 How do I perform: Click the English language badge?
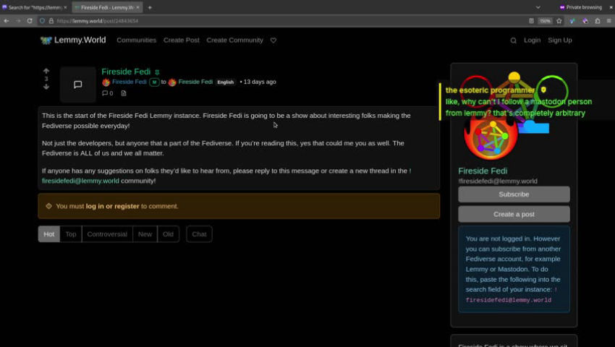226,82
